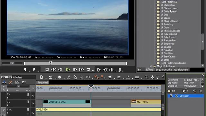This screenshot has width=206, height=116.
Task: Expand the Magic Bullet Looks folder
Action: click(x=151, y=66)
